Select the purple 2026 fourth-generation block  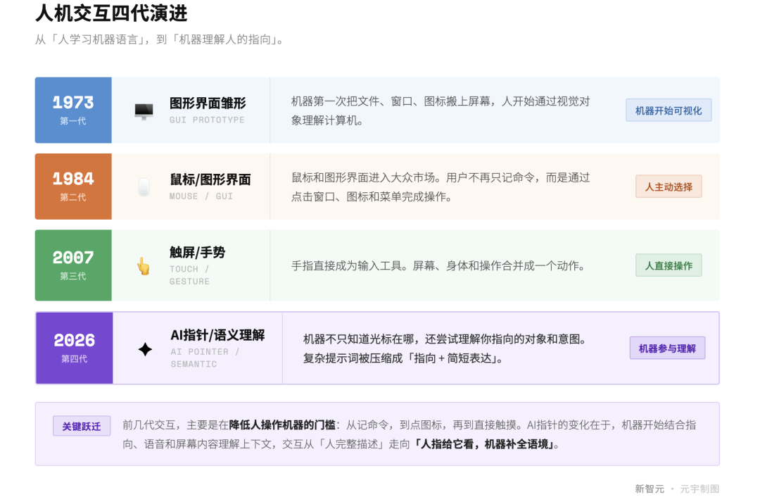[x=75, y=348]
